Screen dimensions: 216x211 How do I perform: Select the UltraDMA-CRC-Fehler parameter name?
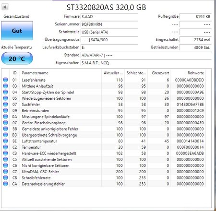[40, 172]
